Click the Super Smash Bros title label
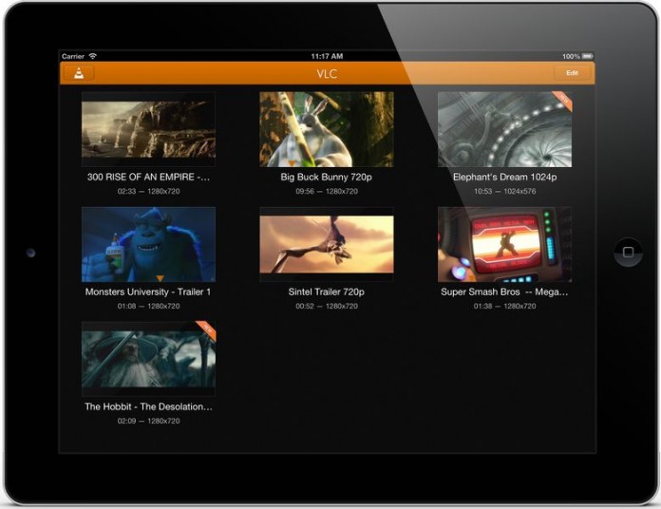 click(504, 292)
